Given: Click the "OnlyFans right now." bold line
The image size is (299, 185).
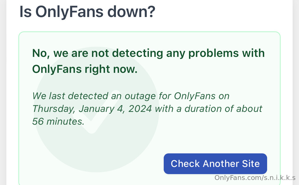Looking at the screenshot, I should tap(85, 69).
